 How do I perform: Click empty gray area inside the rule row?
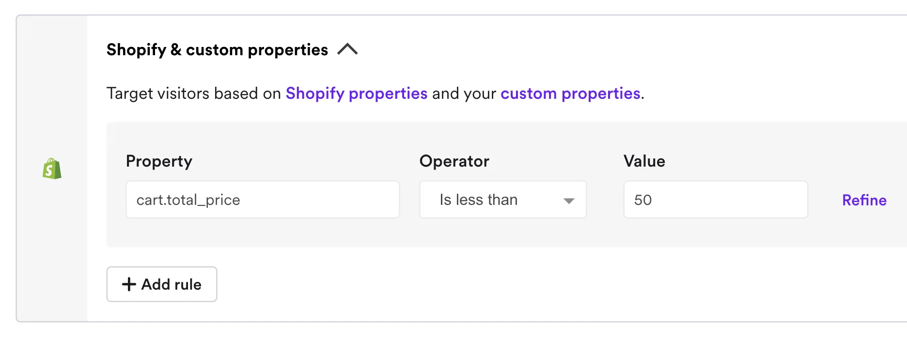point(504,233)
